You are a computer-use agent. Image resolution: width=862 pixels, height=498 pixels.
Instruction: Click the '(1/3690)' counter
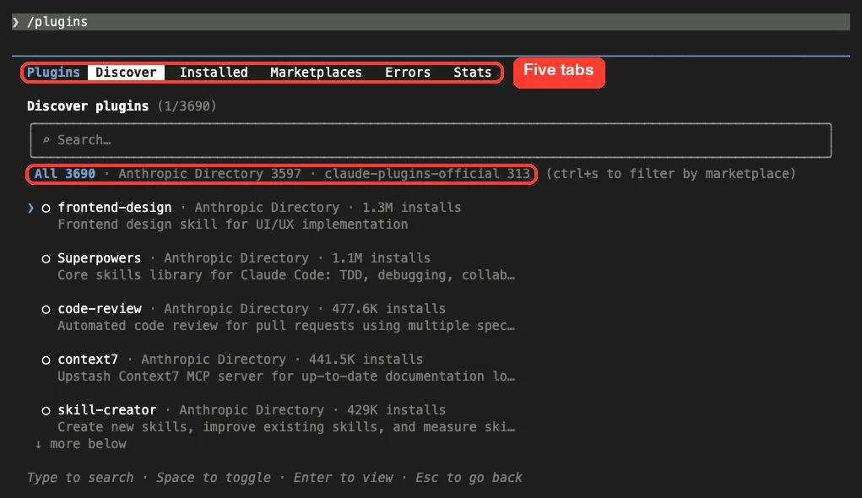187,106
